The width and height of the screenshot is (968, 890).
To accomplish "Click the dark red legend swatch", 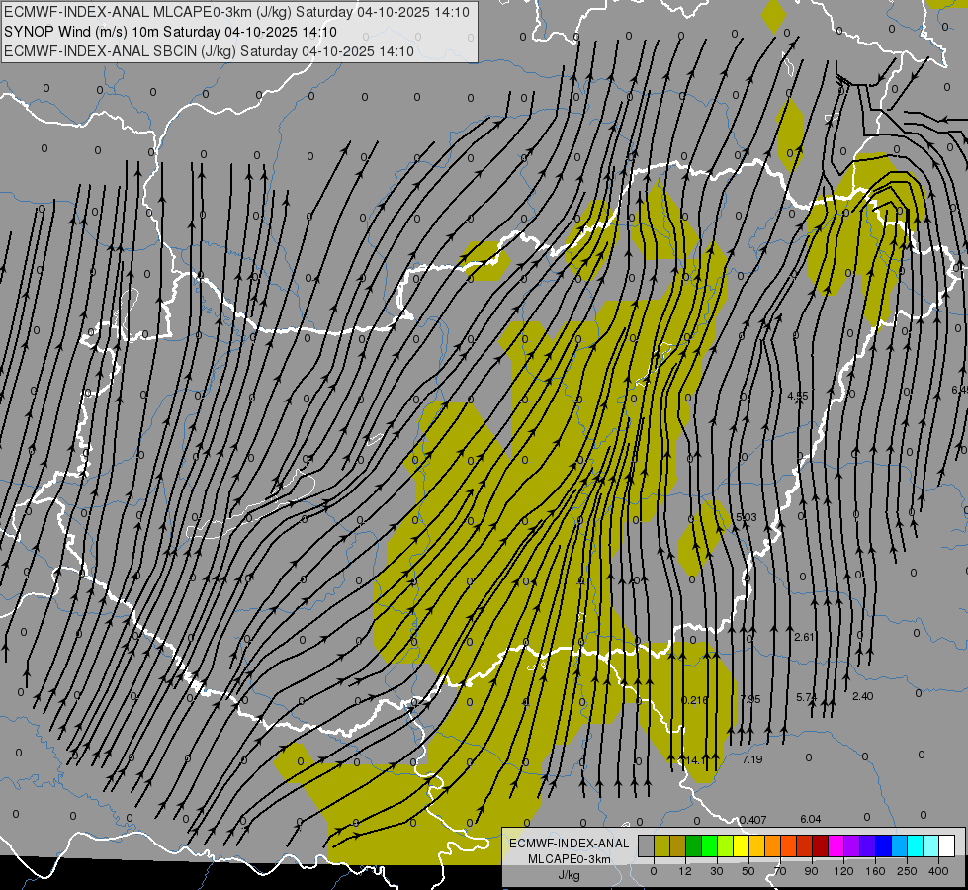I will point(820,845).
